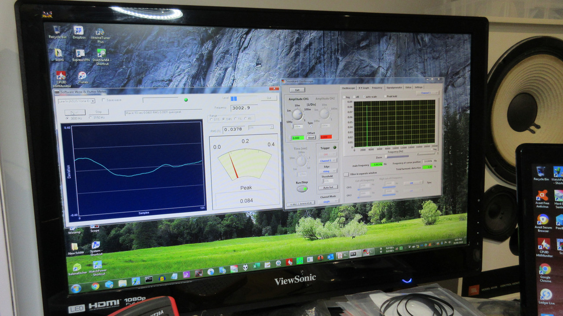Image resolution: width=563 pixels, height=316 pixels.
Task: Open the Line In input device dropdown
Action: pyautogui.click(x=77, y=101)
